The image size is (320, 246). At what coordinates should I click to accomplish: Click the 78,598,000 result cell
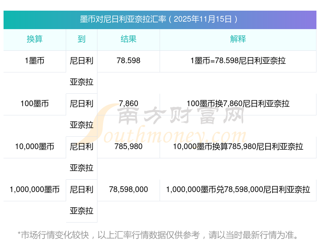(x=128, y=190)
